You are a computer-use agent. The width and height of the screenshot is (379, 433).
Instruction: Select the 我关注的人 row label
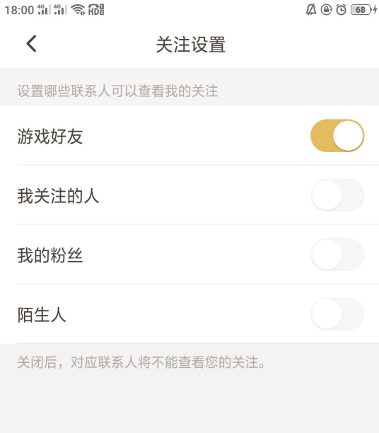coord(58,196)
